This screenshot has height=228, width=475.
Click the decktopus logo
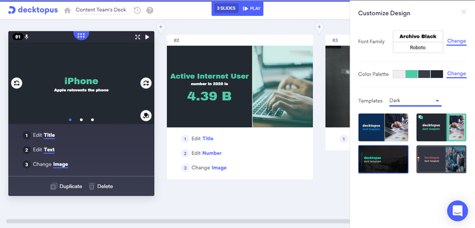point(32,10)
